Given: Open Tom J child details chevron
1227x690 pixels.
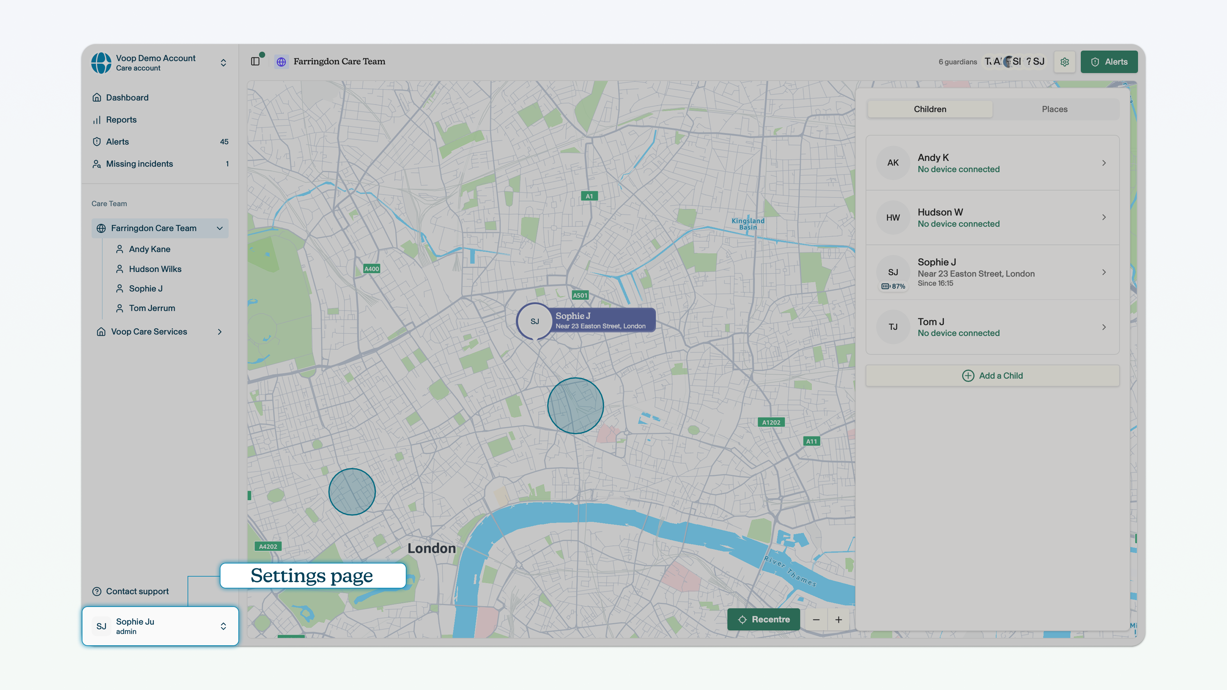Looking at the screenshot, I should [1104, 327].
